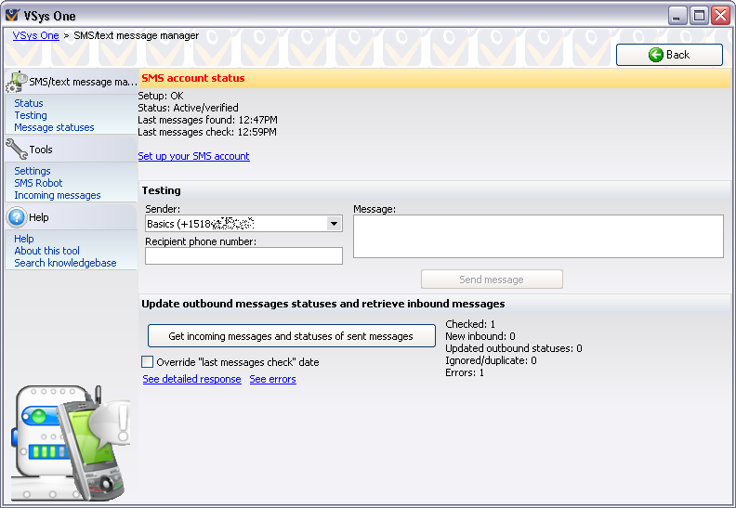Click the "Updated outbound statuses: 0" text
This screenshot has height=508, width=736.
[514, 348]
